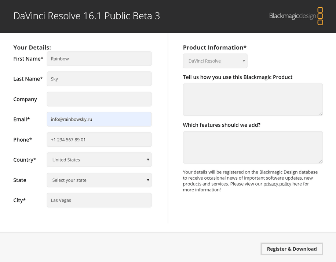Click the Email* field label
The width and height of the screenshot is (336, 262).
tap(22, 119)
